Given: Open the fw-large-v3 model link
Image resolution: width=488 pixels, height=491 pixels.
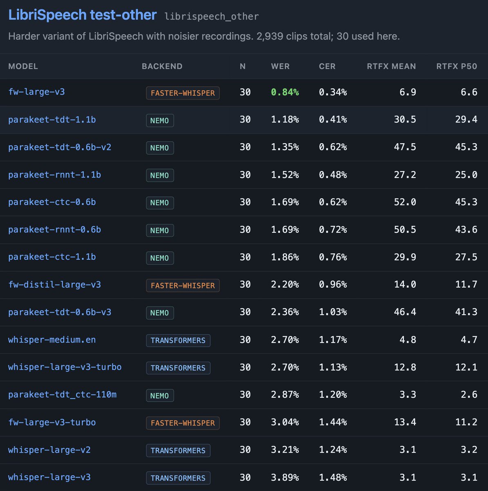Looking at the screenshot, I should [36, 92].
